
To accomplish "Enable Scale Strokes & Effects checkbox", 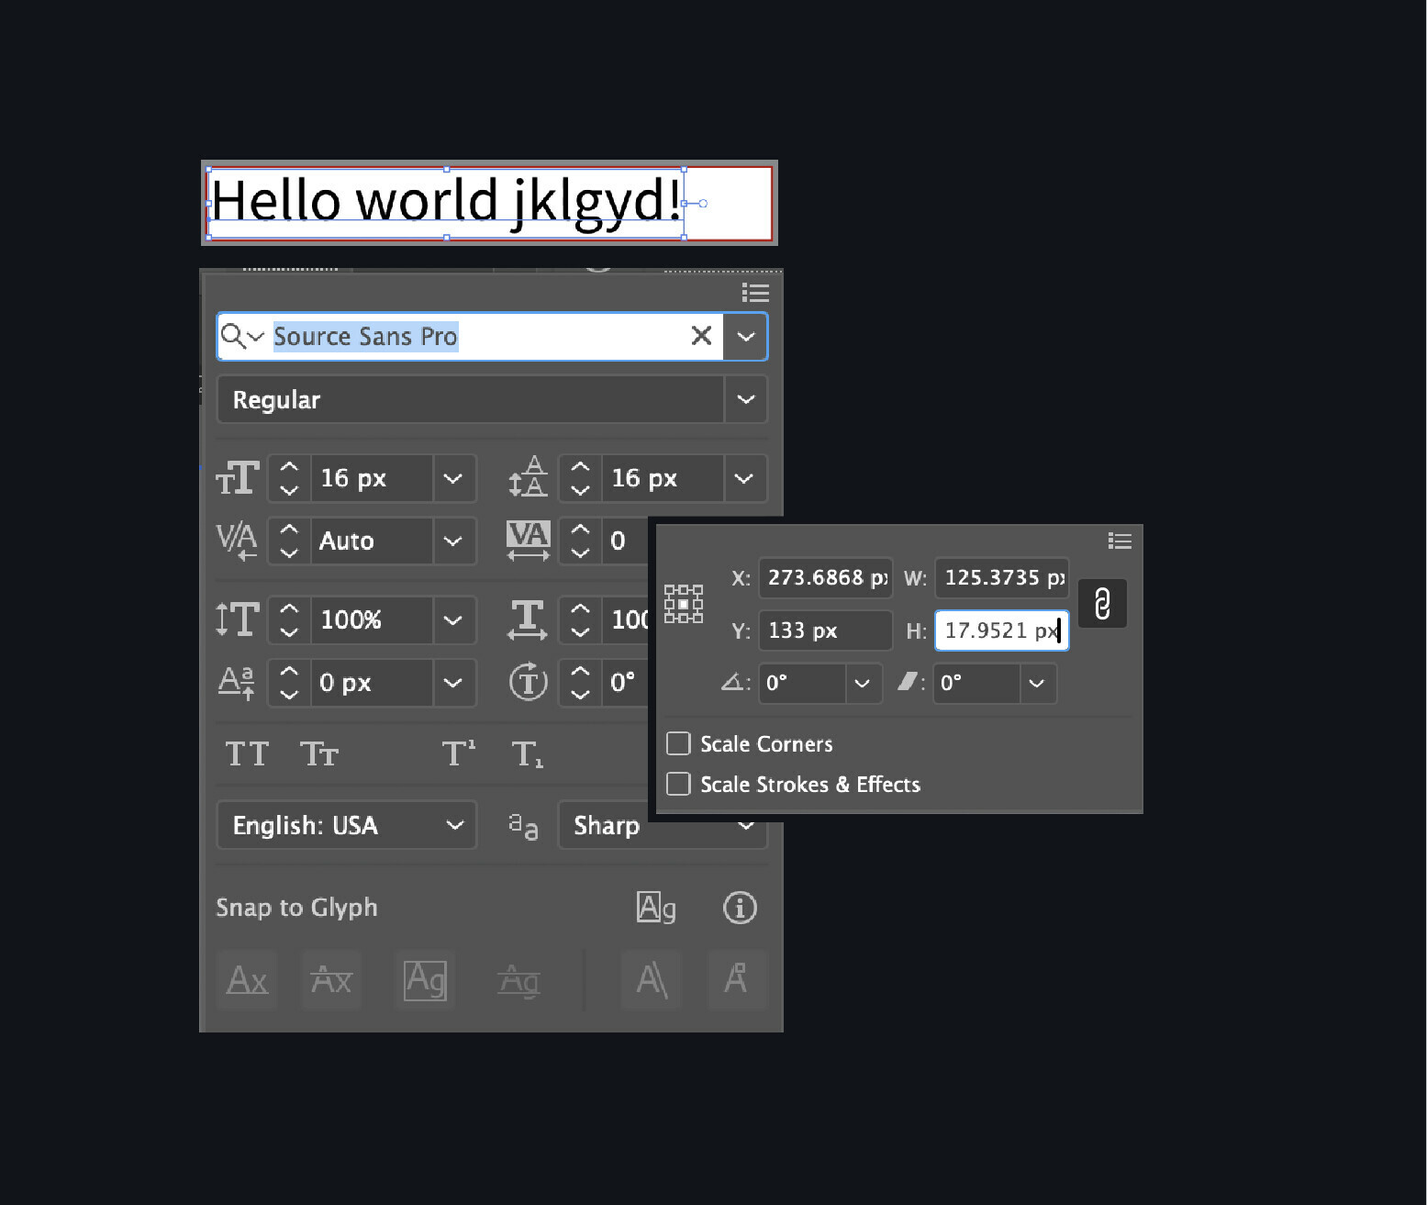I will click(678, 784).
